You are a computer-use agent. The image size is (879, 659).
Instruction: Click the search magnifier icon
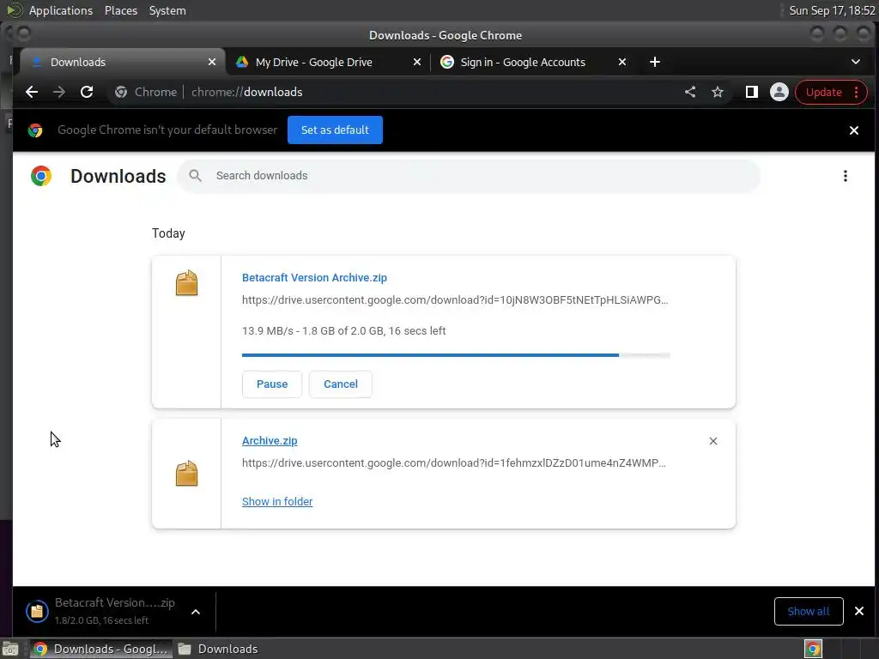click(195, 176)
